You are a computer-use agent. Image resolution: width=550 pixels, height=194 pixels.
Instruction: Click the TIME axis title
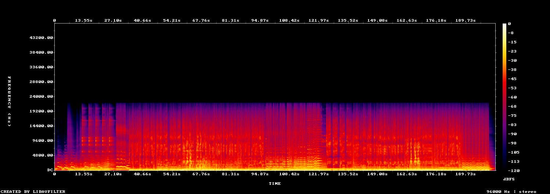(275, 183)
